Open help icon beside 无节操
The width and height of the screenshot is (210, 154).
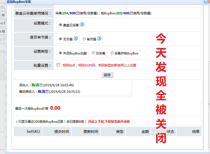click(x=76, y=39)
